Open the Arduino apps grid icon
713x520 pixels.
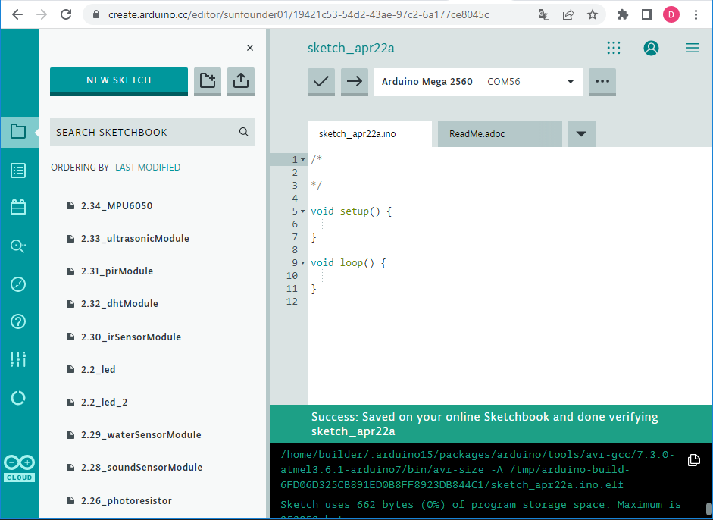(614, 48)
